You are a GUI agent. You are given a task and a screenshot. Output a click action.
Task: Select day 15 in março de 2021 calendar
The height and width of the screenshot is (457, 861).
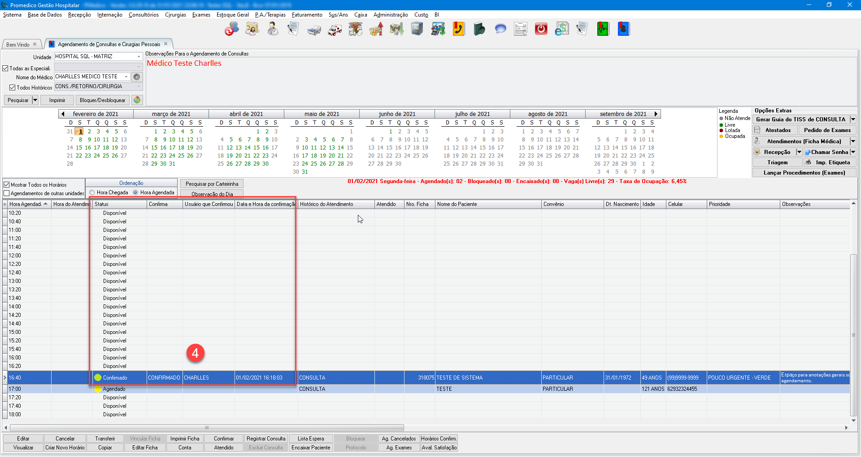click(154, 148)
